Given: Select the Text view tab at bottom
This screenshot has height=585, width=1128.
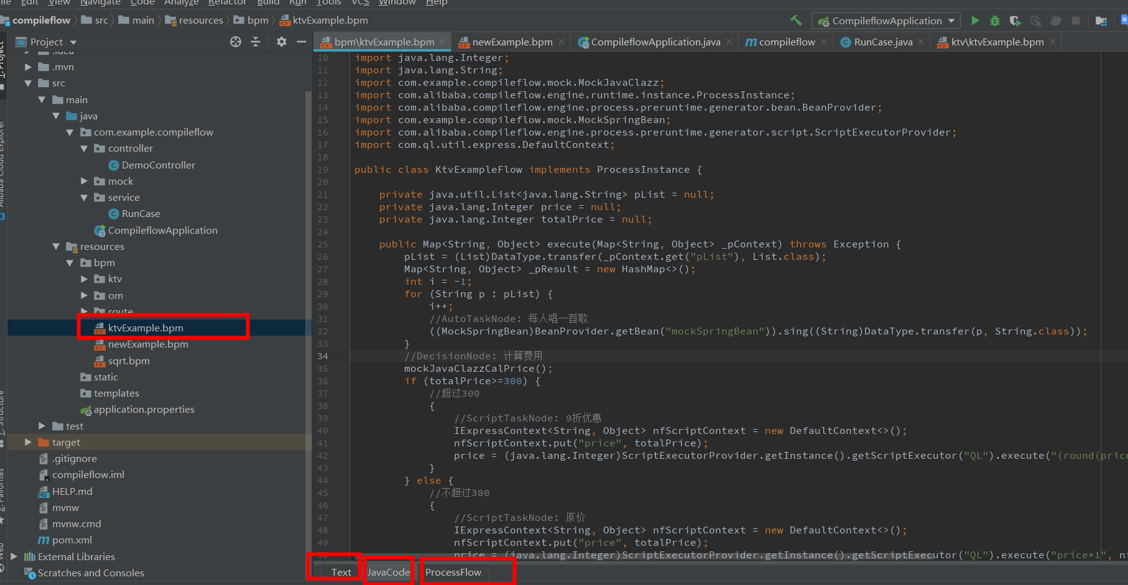Looking at the screenshot, I should point(341,572).
